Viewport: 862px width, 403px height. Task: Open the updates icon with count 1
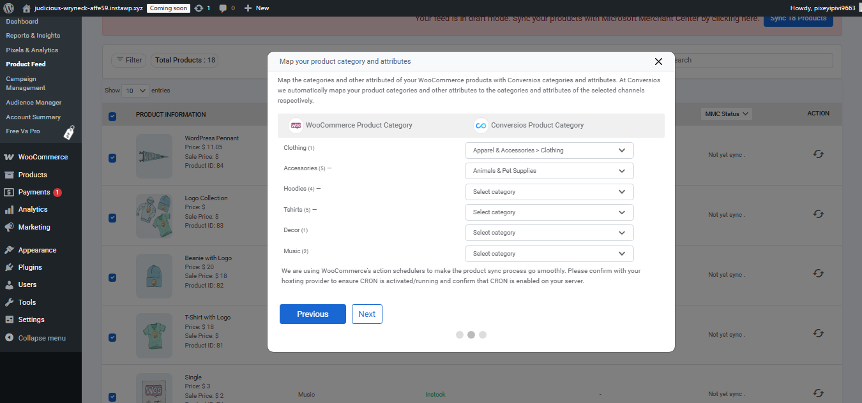coord(202,8)
